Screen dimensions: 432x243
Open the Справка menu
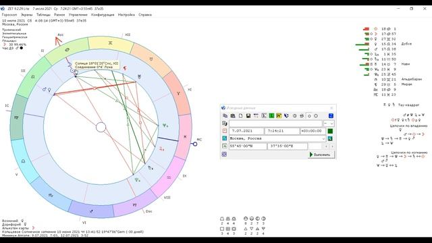(145, 15)
